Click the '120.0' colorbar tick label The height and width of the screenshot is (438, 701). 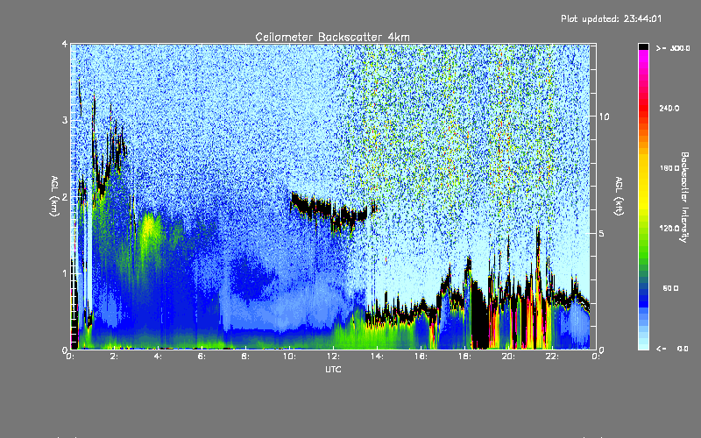point(669,228)
